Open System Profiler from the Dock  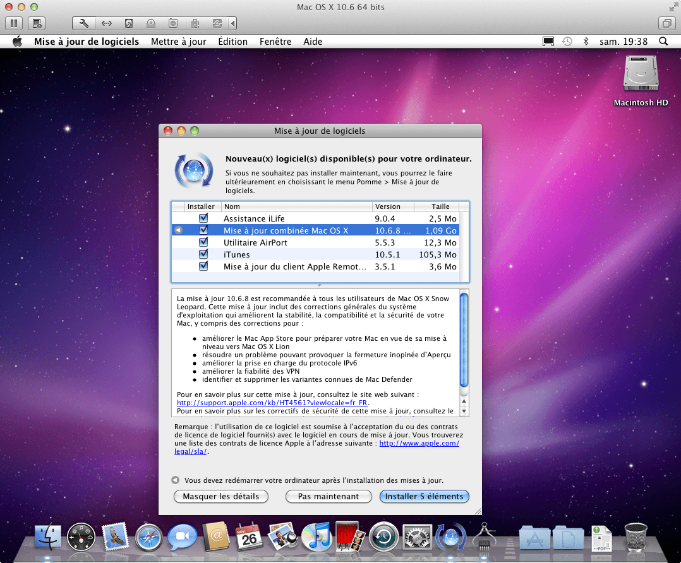coord(485,536)
